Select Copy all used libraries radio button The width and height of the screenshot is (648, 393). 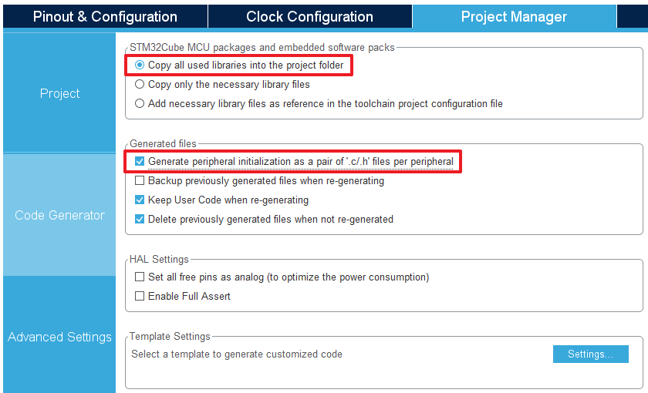(140, 65)
